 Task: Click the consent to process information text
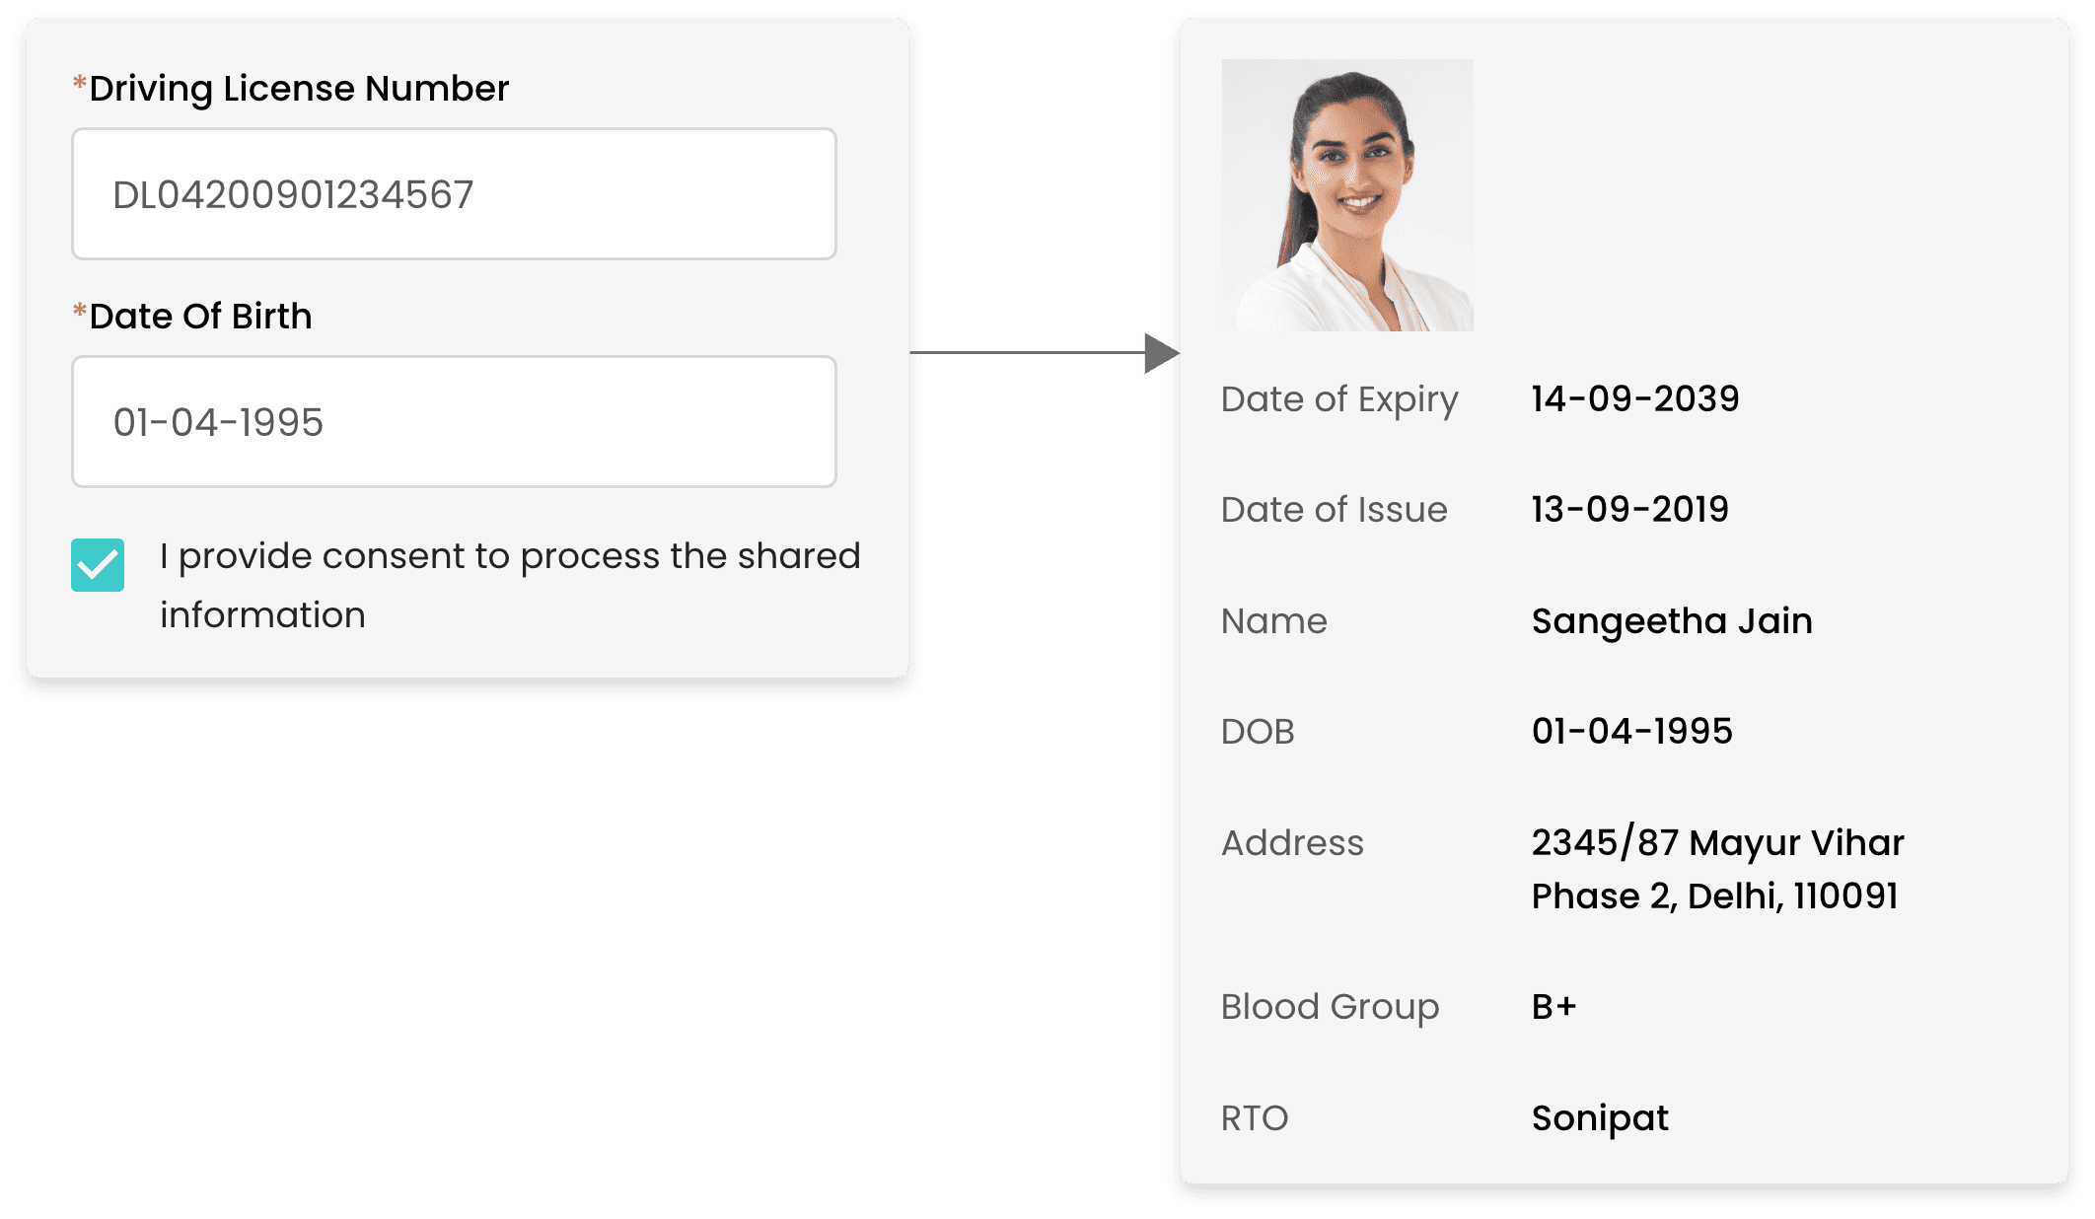(x=509, y=585)
